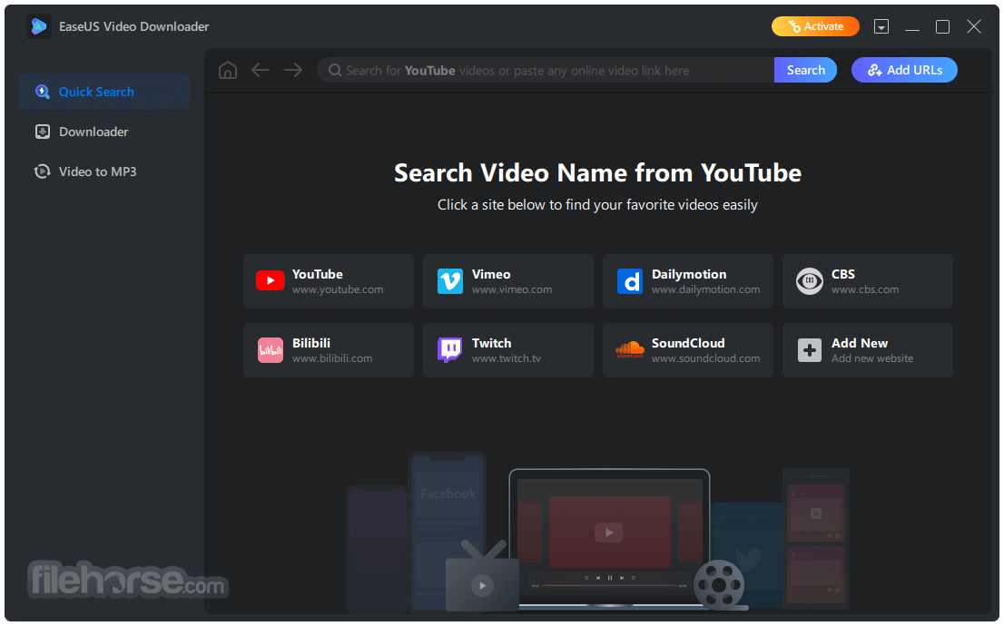Click the Add URLs button
The image size is (1004, 626).
coord(904,71)
